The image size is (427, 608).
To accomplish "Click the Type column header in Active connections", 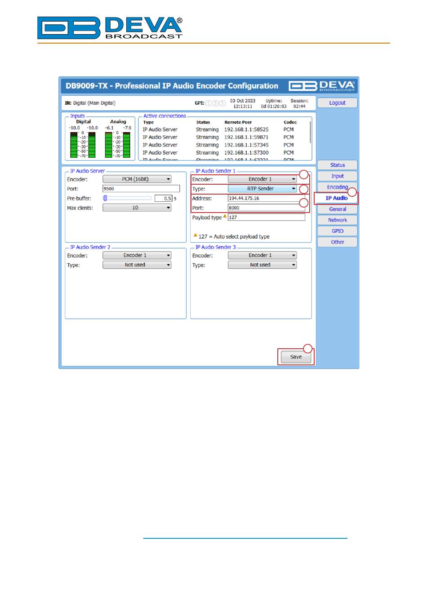I will coord(148,122).
